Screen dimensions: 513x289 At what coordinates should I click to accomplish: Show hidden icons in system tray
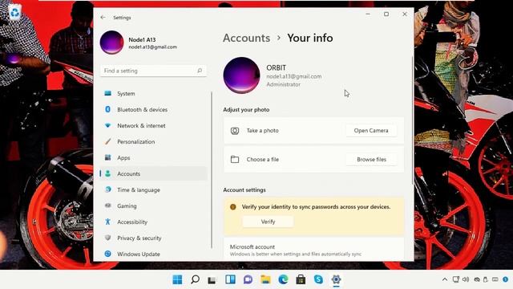pyautogui.click(x=445, y=279)
